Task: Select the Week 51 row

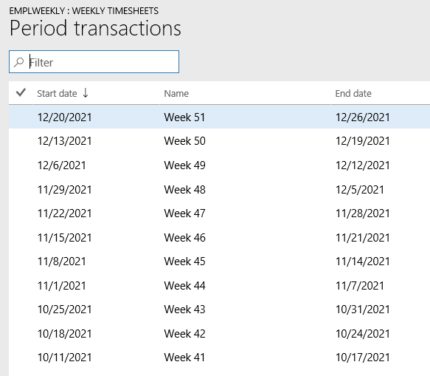Action: click(x=219, y=117)
